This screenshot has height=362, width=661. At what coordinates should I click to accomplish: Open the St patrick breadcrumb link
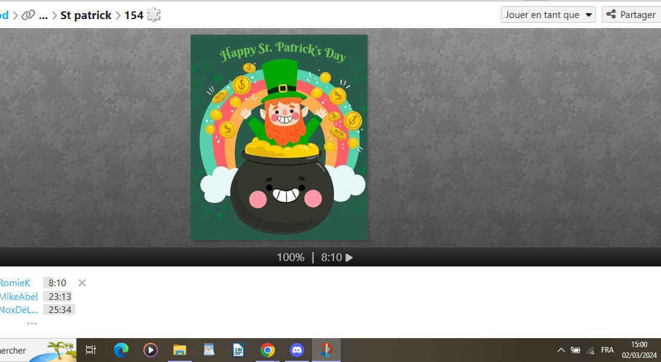coord(85,15)
